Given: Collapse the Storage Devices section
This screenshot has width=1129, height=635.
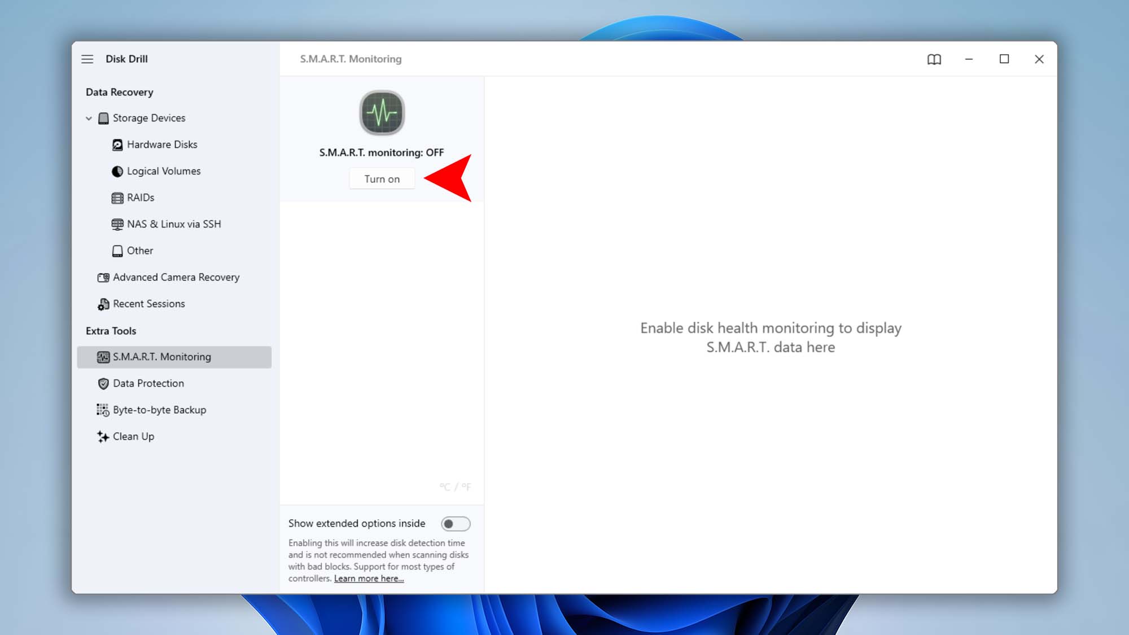Looking at the screenshot, I should click(x=89, y=118).
